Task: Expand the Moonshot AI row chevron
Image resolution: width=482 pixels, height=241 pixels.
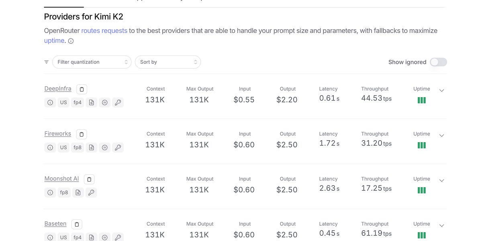Action: 442,180
